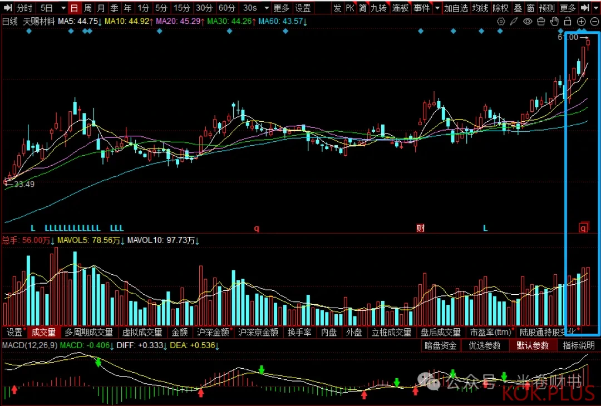Click the 叠 overlay button
Screen dimensions: 601x406
click(518, 8)
